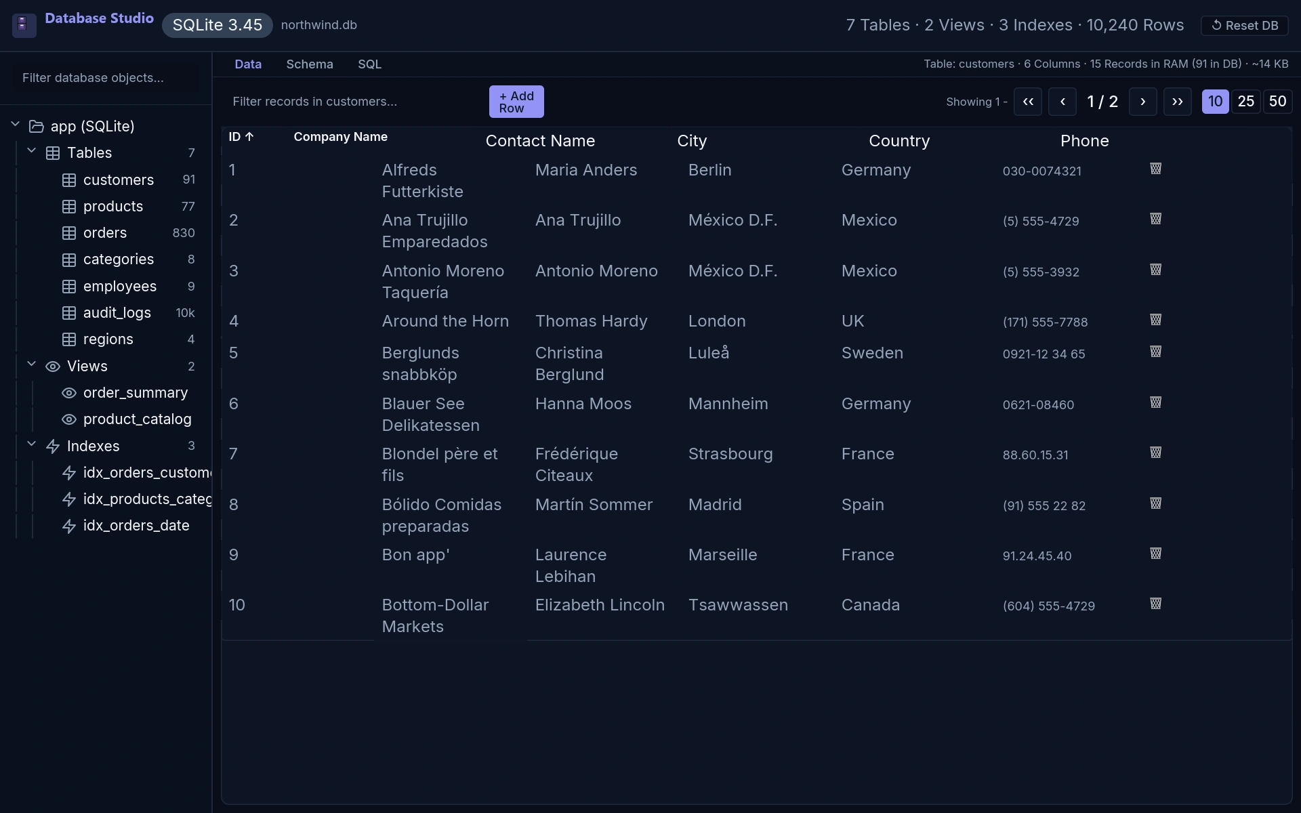Set page size to 25

(1246, 102)
